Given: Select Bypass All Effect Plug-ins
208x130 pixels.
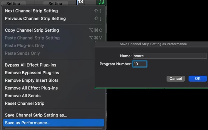Looking at the screenshot, I should pos(30,65).
